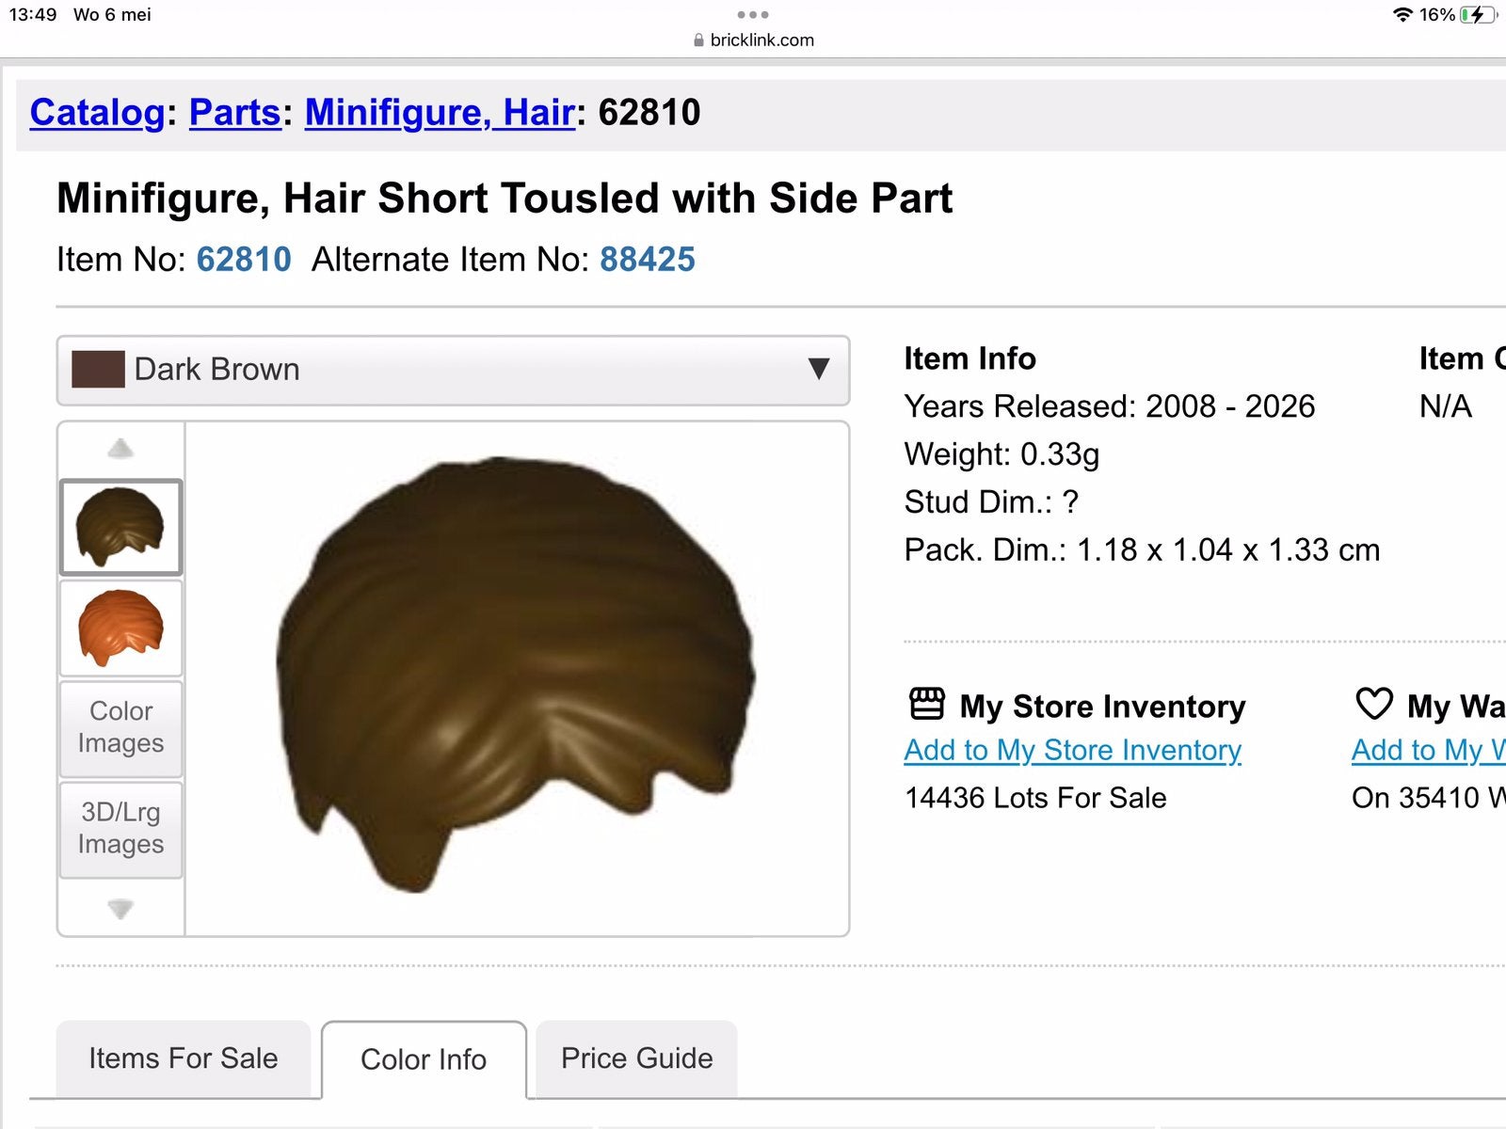Open the Minifigure, Hair category link
Viewport: 1506px width, 1129px height.
440,112
